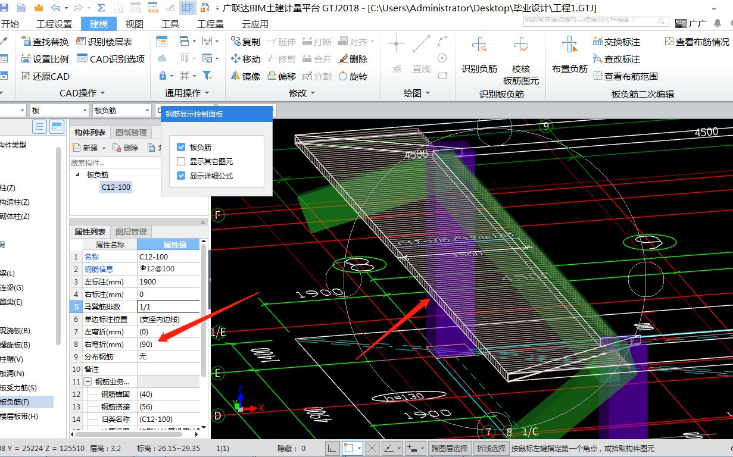Click the redo arrow icon
This screenshot has height=457, width=733.
tap(77, 8)
